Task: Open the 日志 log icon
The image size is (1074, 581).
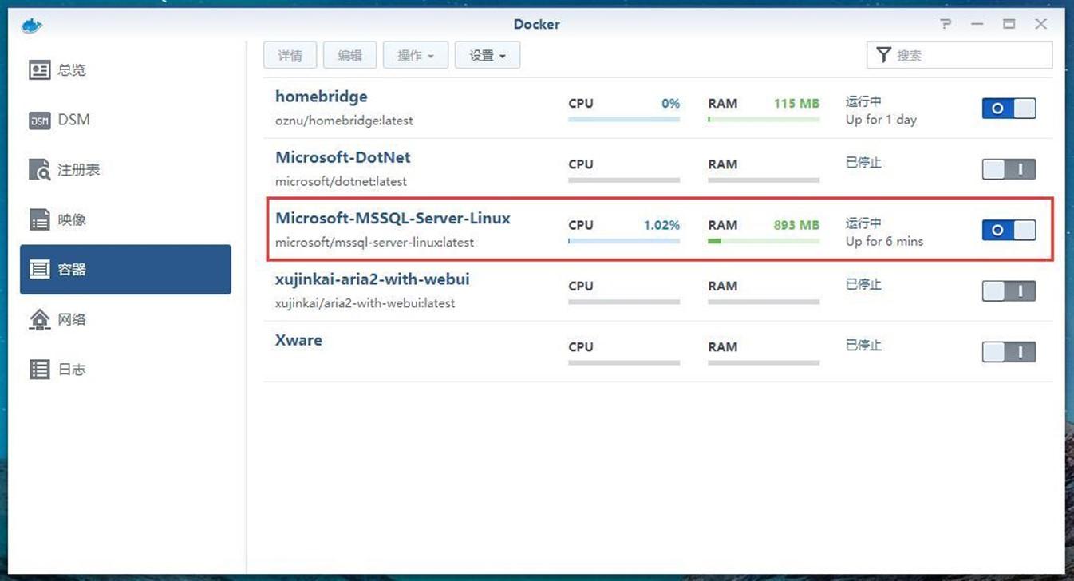Action: [40, 370]
